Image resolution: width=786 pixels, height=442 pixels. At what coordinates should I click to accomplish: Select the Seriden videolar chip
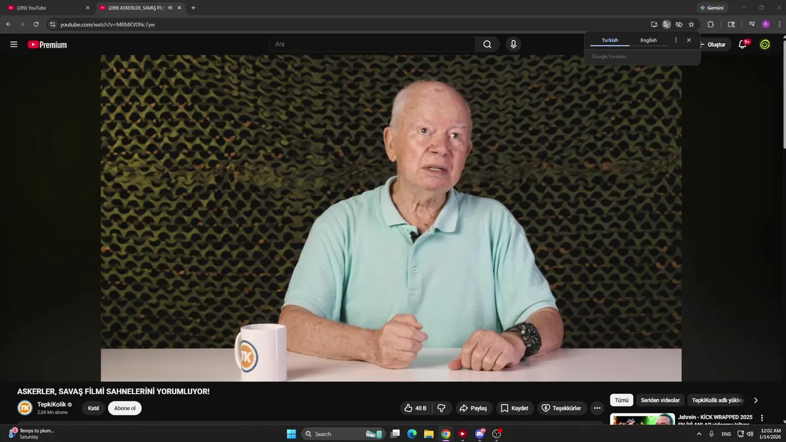coord(660,400)
